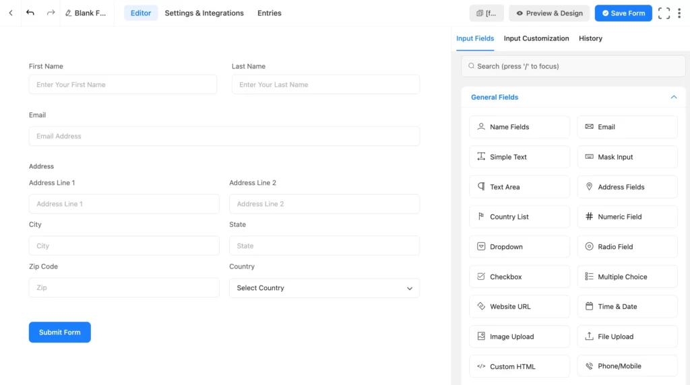Screen dimensions: 690x385
Task: Click the State input field
Action: click(324, 246)
